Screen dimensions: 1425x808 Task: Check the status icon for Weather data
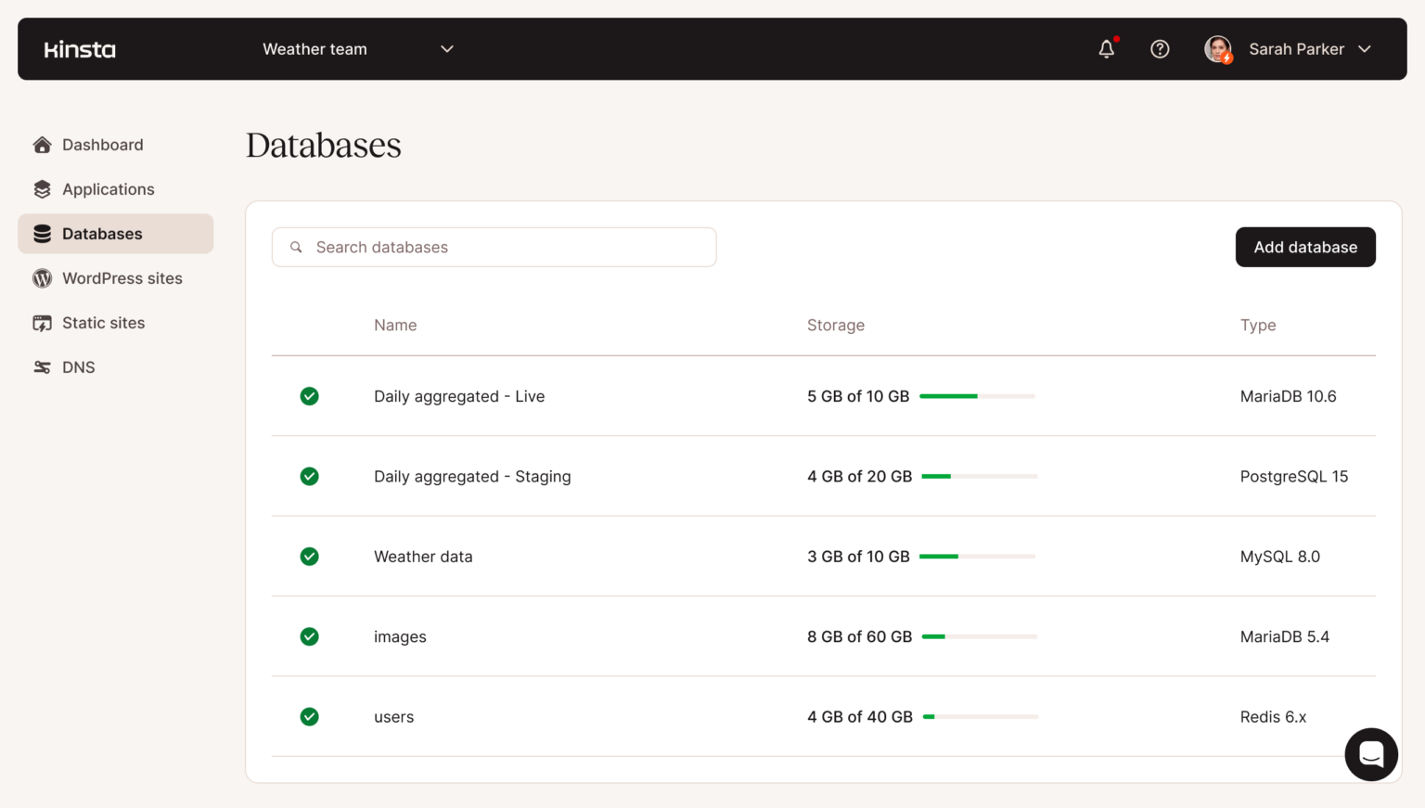pyautogui.click(x=309, y=557)
